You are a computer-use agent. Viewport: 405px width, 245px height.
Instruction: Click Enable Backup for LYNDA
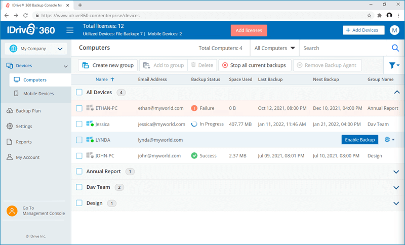(360, 140)
